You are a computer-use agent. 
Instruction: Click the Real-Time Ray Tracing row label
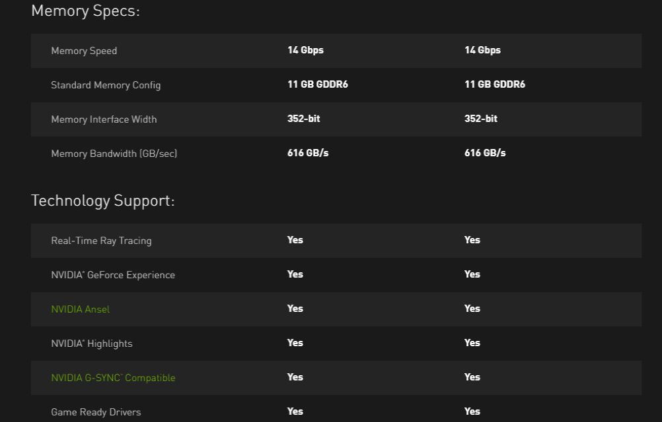click(101, 240)
